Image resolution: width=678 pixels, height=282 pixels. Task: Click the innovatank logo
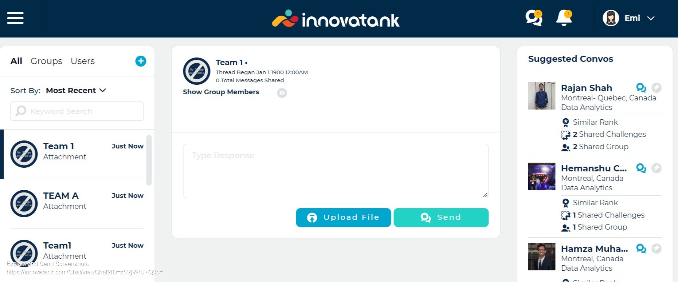(x=336, y=19)
